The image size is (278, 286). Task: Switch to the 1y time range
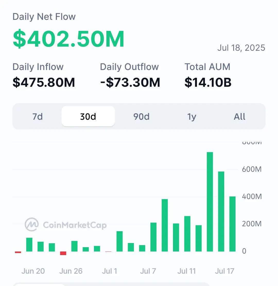[x=192, y=116]
